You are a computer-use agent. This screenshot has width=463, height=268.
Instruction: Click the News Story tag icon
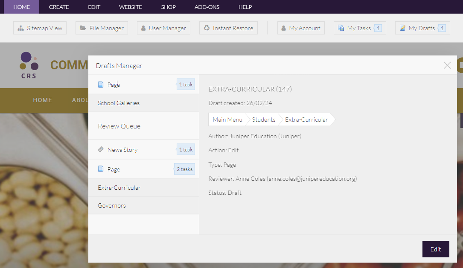(101, 149)
